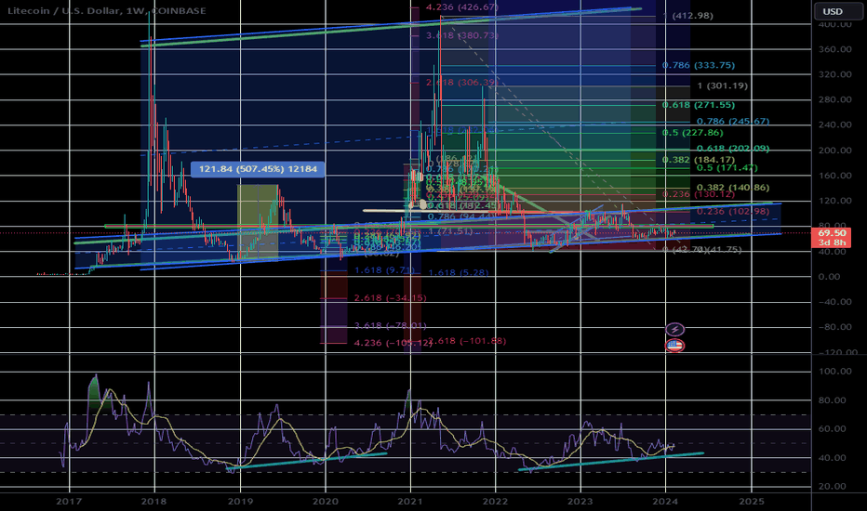Click Fib label 0.618 (202.09)

[x=733, y=148]
